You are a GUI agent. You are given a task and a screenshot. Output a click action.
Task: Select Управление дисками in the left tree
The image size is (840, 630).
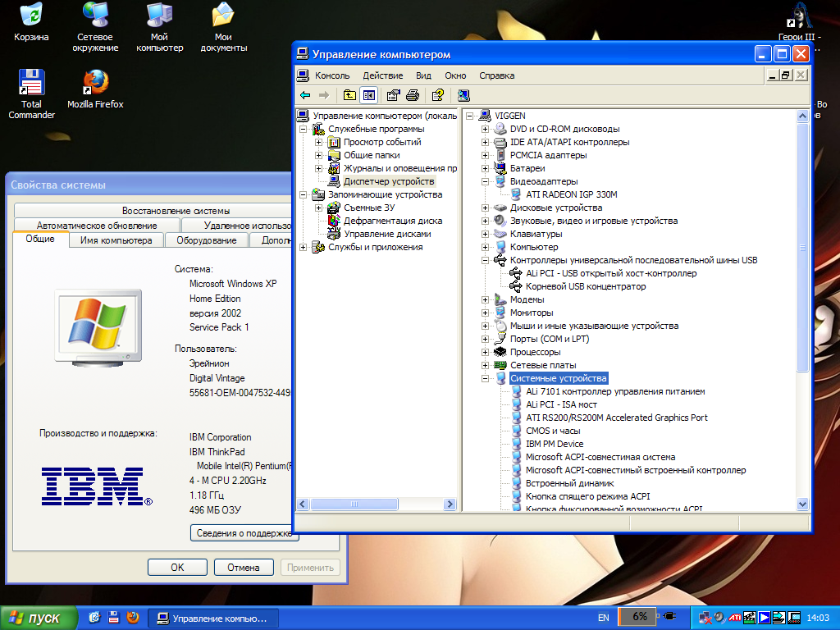coord(387,234)
